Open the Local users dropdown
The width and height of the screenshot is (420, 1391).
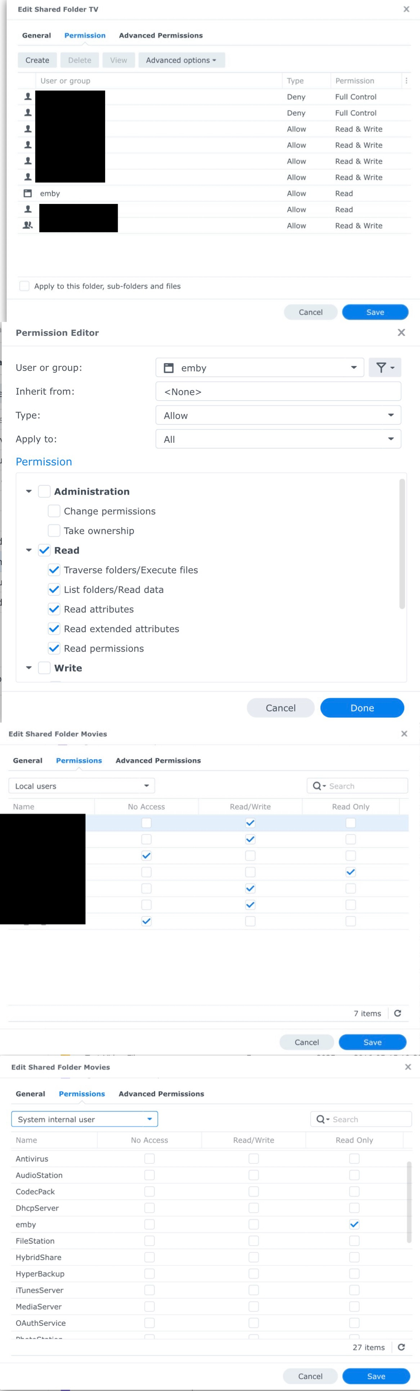tap(81, 786)
